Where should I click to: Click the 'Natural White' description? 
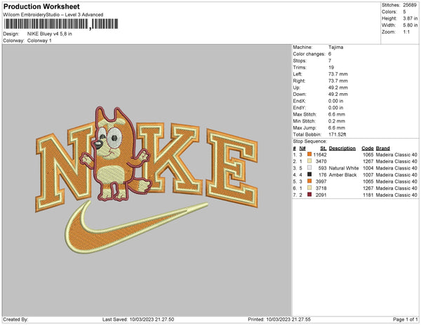(344, 168)
